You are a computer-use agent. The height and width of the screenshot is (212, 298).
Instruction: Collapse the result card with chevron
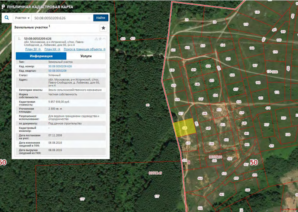click(x=104, y=39)
